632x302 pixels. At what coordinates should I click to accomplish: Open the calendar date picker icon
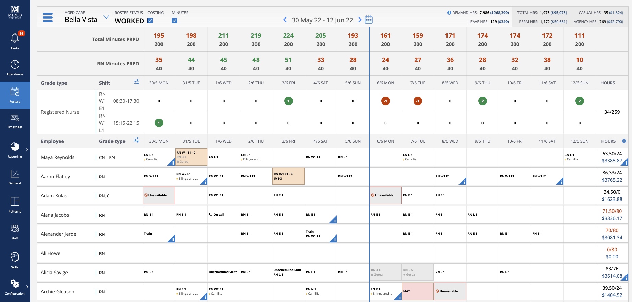[x=369, y=20]
